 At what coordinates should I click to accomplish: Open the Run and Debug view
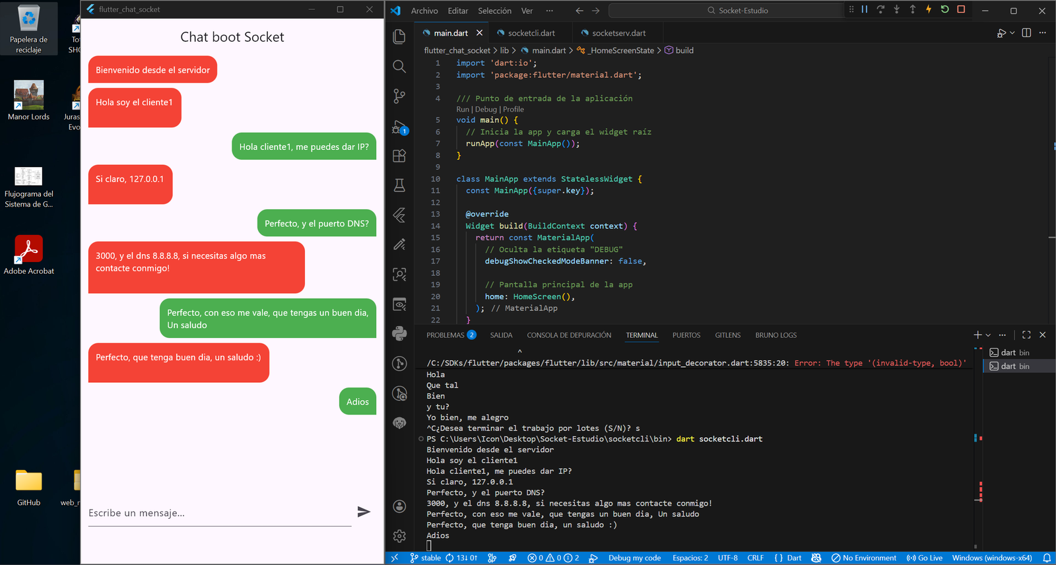click(x=399, y=127)
